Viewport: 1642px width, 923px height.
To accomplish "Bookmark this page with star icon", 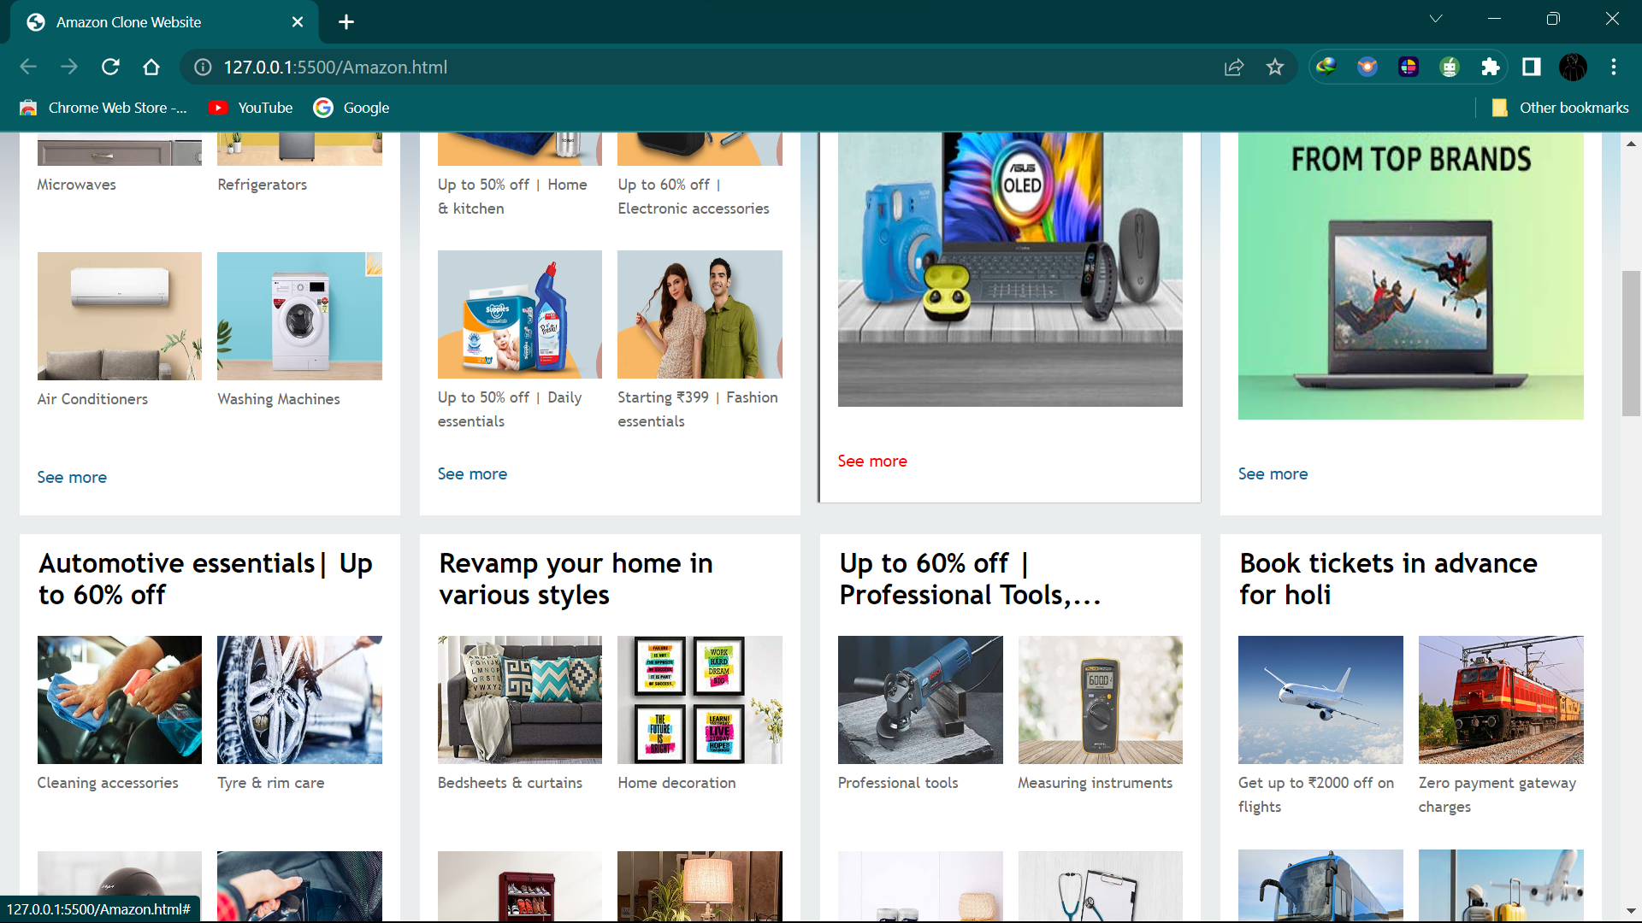I will [x=1275, y=67].
